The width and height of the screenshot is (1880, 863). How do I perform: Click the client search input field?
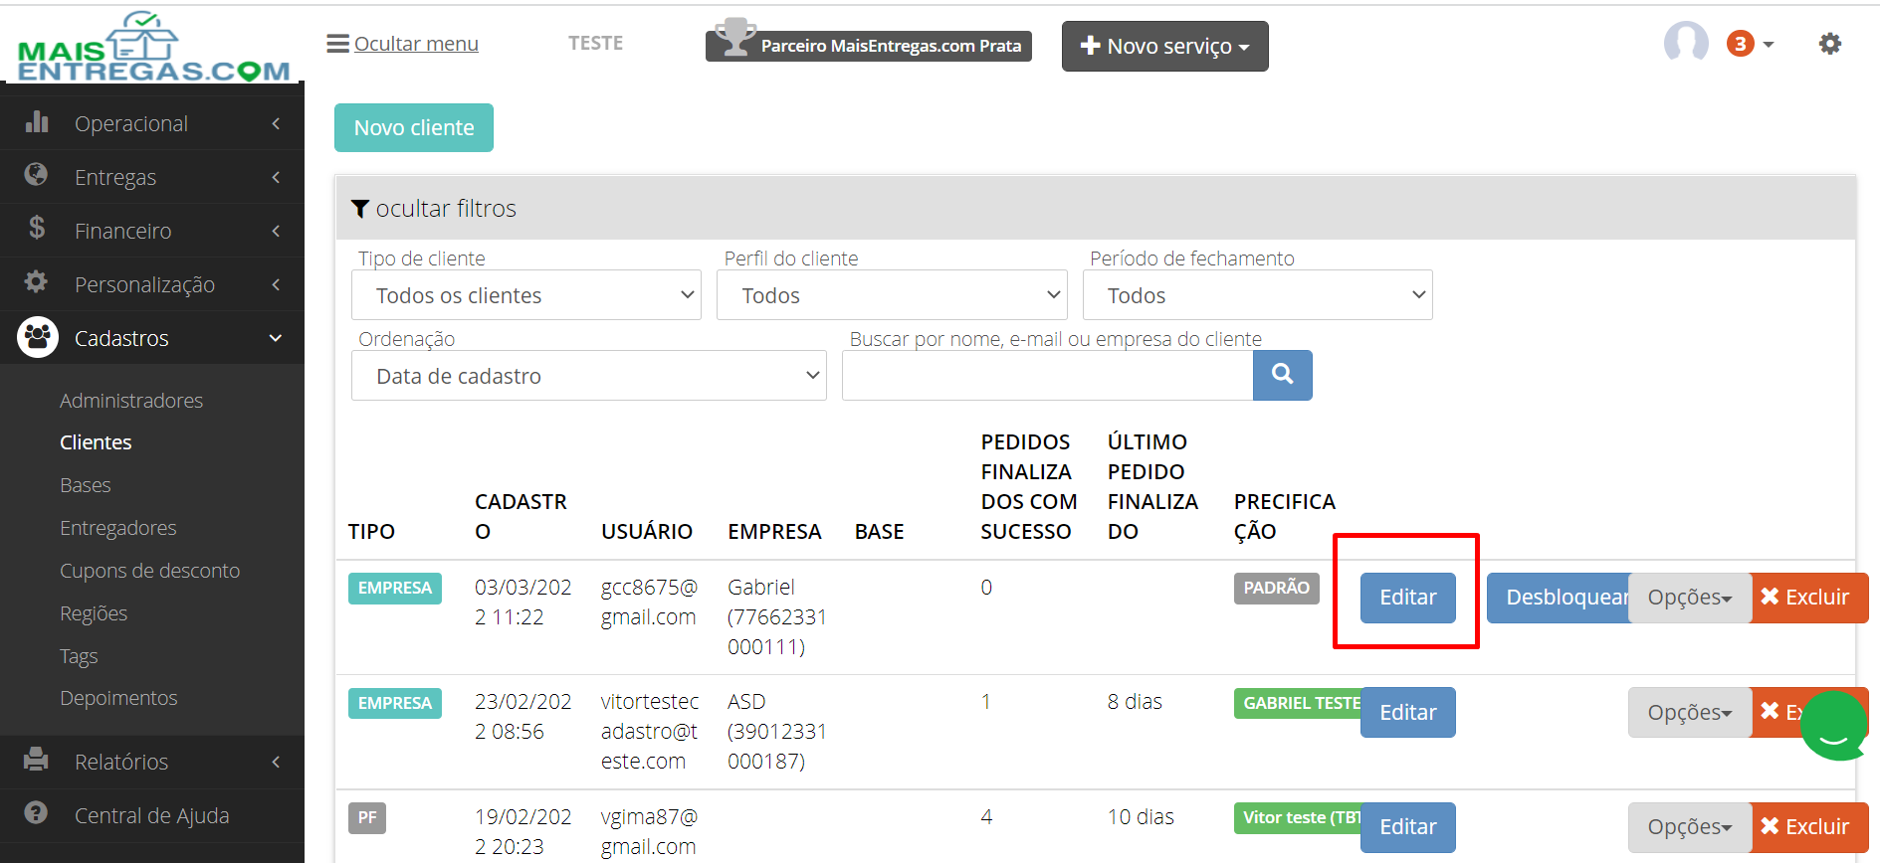point(1048,376)
